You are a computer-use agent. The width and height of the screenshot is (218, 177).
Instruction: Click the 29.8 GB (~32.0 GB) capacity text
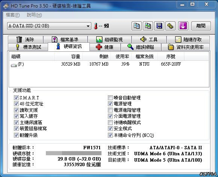click(x=79, y=159)
